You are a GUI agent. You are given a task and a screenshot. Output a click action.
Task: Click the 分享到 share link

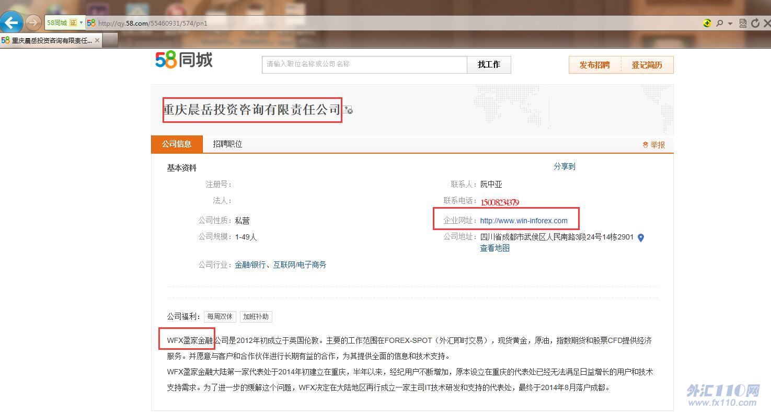pyautogui.click(x=565, y=166)
